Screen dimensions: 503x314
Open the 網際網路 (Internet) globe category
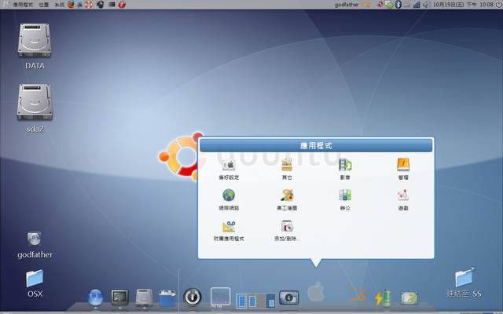[229, 199]
